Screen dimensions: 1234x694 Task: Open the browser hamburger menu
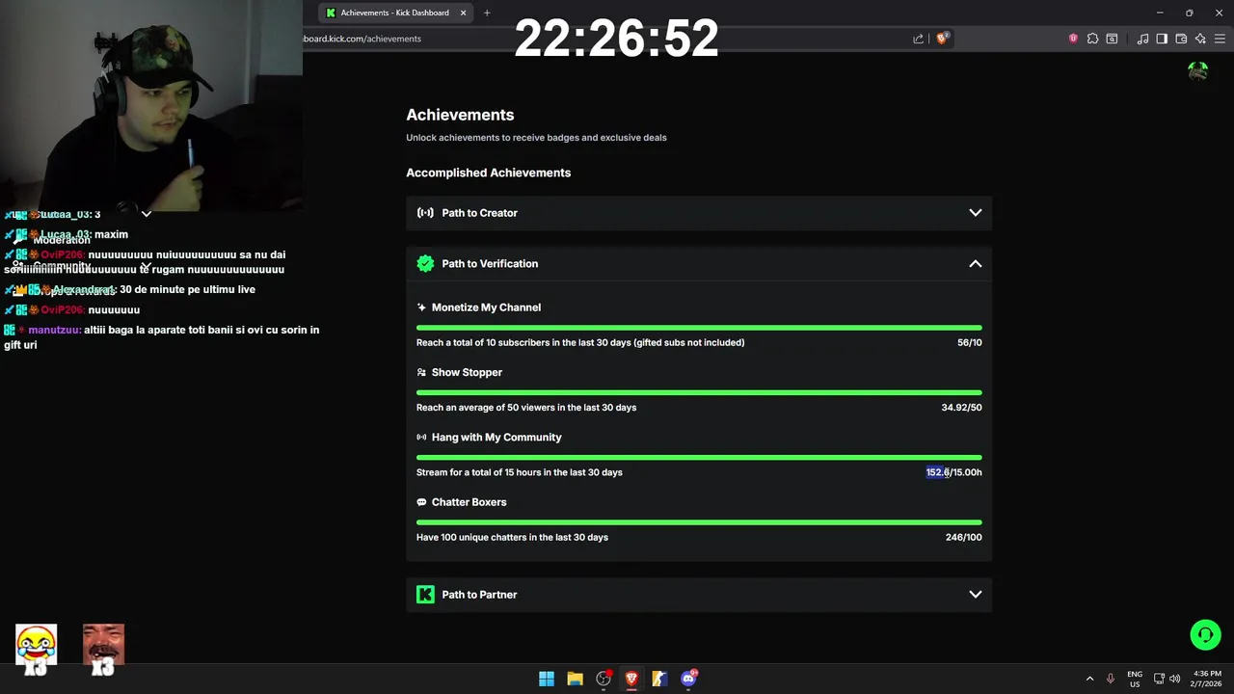pos(1220,39)
